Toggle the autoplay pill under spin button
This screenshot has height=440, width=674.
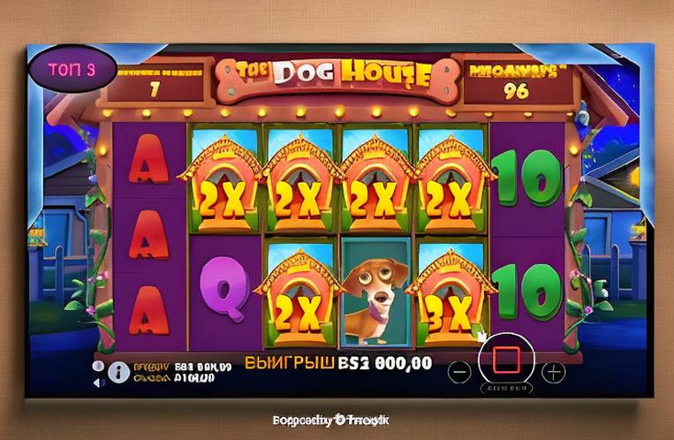click(x=507, y=389)
